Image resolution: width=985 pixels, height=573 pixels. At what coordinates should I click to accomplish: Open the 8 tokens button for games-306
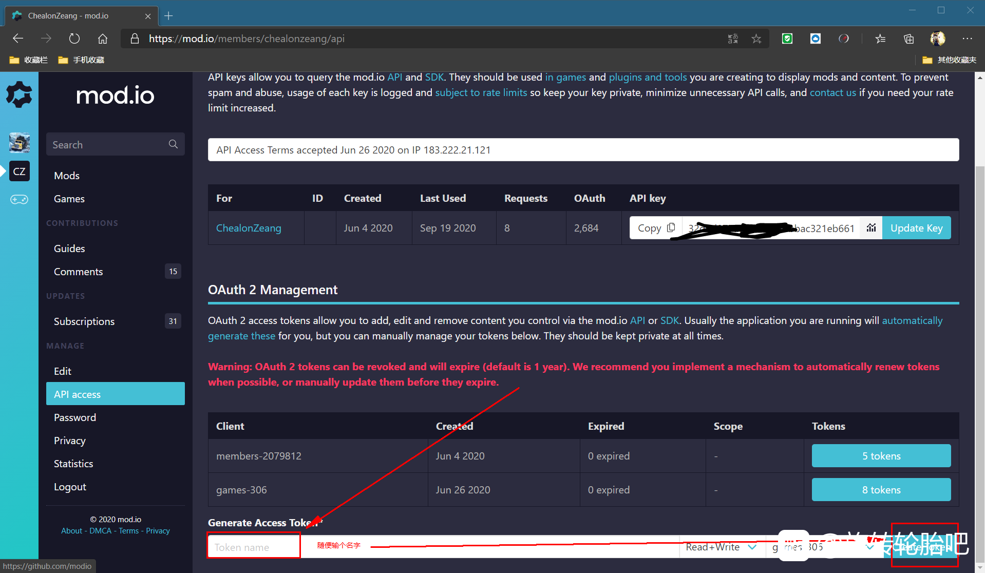[881, 490]
